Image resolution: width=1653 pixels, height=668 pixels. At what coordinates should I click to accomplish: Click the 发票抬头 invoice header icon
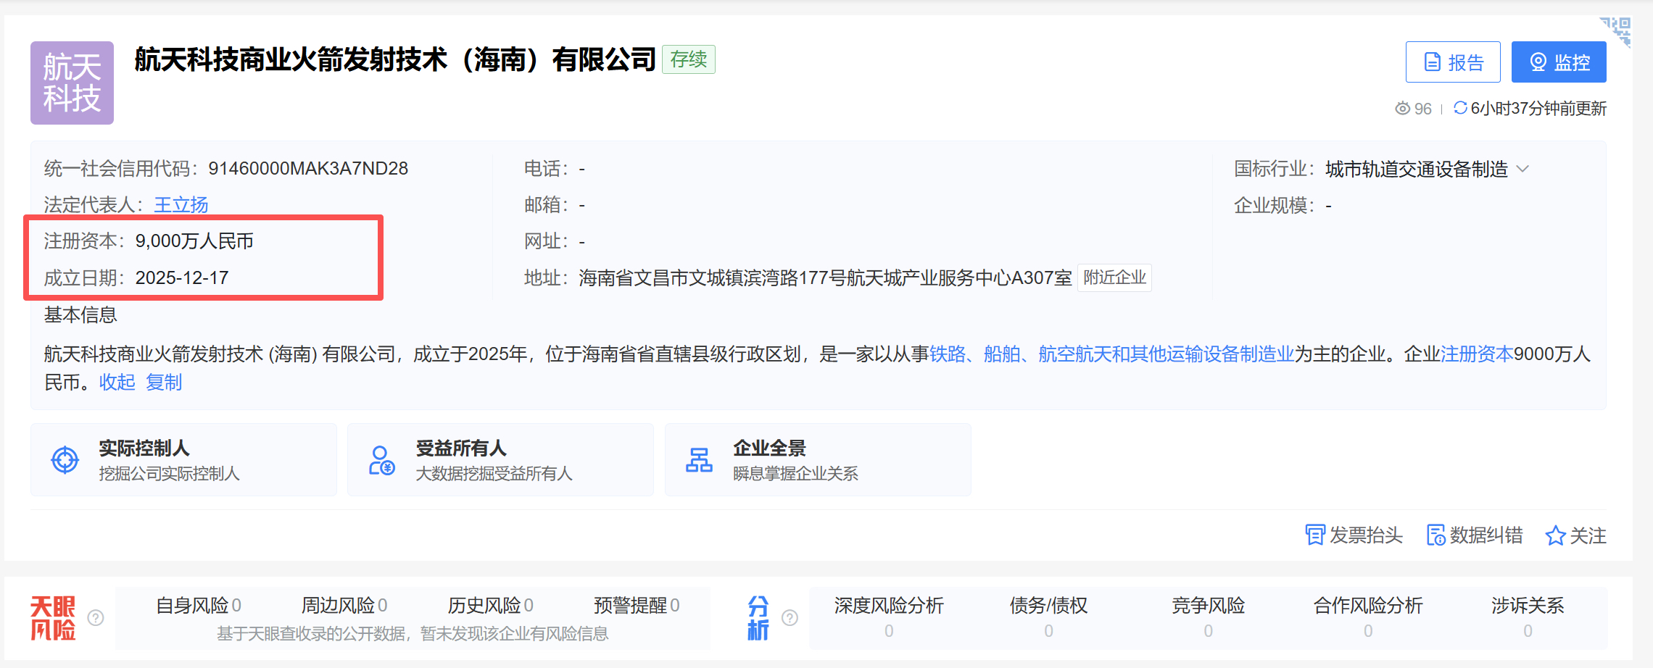coord(1315,535)
